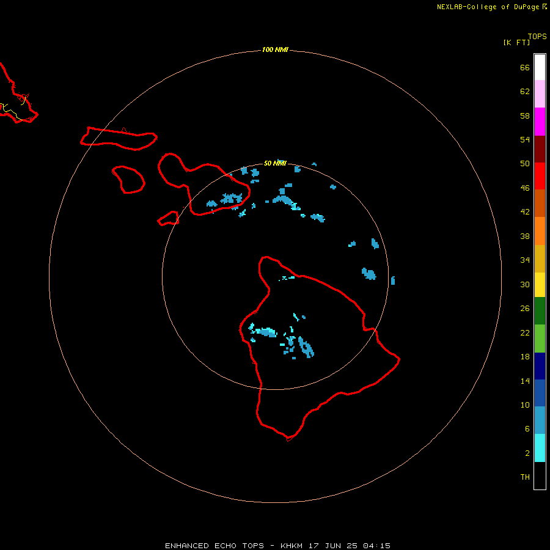The image size is (550, 550).
Task: Click the medium blue legend segment
Action: click(x=540, y=393)
